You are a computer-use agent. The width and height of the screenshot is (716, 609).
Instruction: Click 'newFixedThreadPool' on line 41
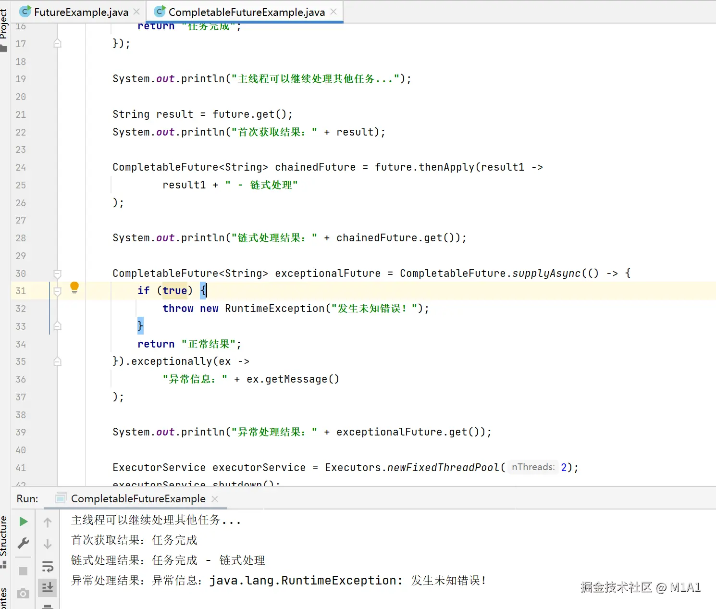444,468
